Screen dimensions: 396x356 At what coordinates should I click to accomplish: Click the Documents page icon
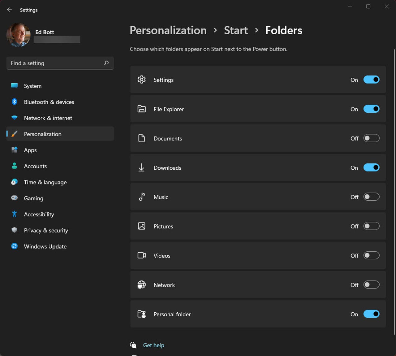[x=142, y=138]
